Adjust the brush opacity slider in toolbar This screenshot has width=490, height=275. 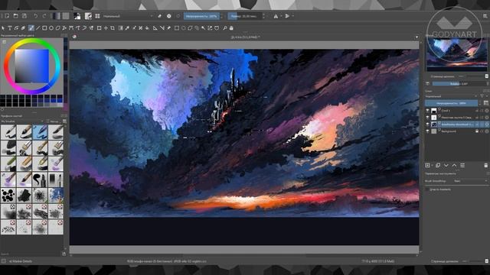(201, 16)
